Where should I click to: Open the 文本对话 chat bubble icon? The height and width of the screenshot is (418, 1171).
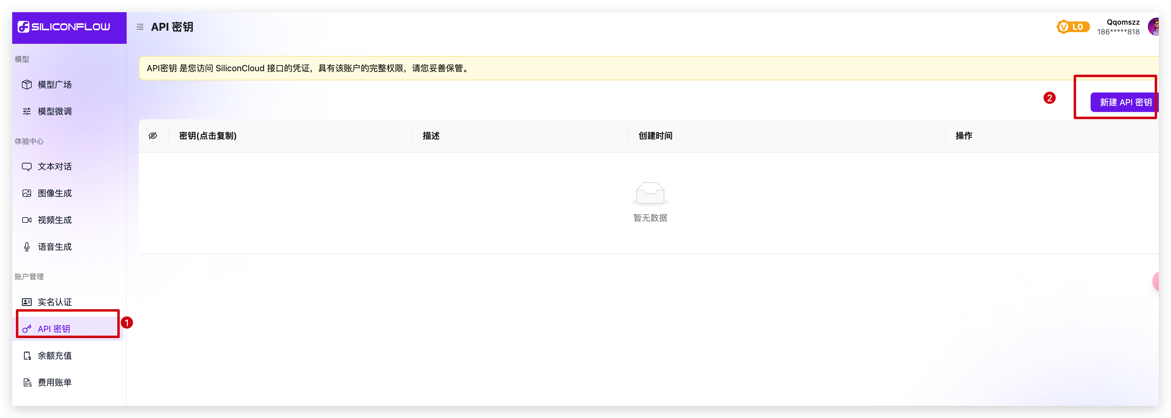pos(27,167)
